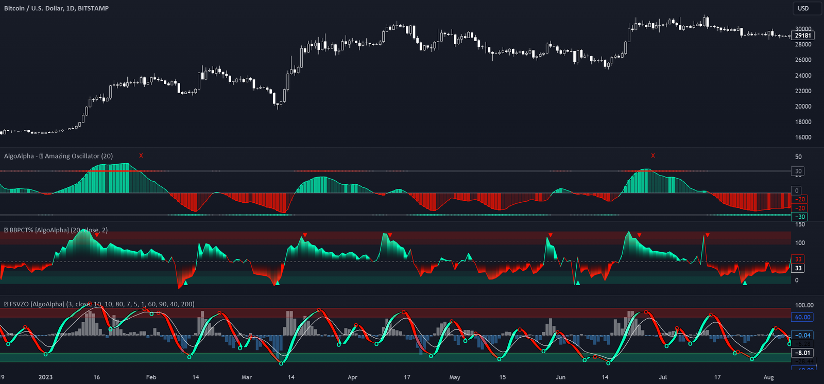Click the Apr label on time axis
This screenshot has width=824, height=384.
352,377
